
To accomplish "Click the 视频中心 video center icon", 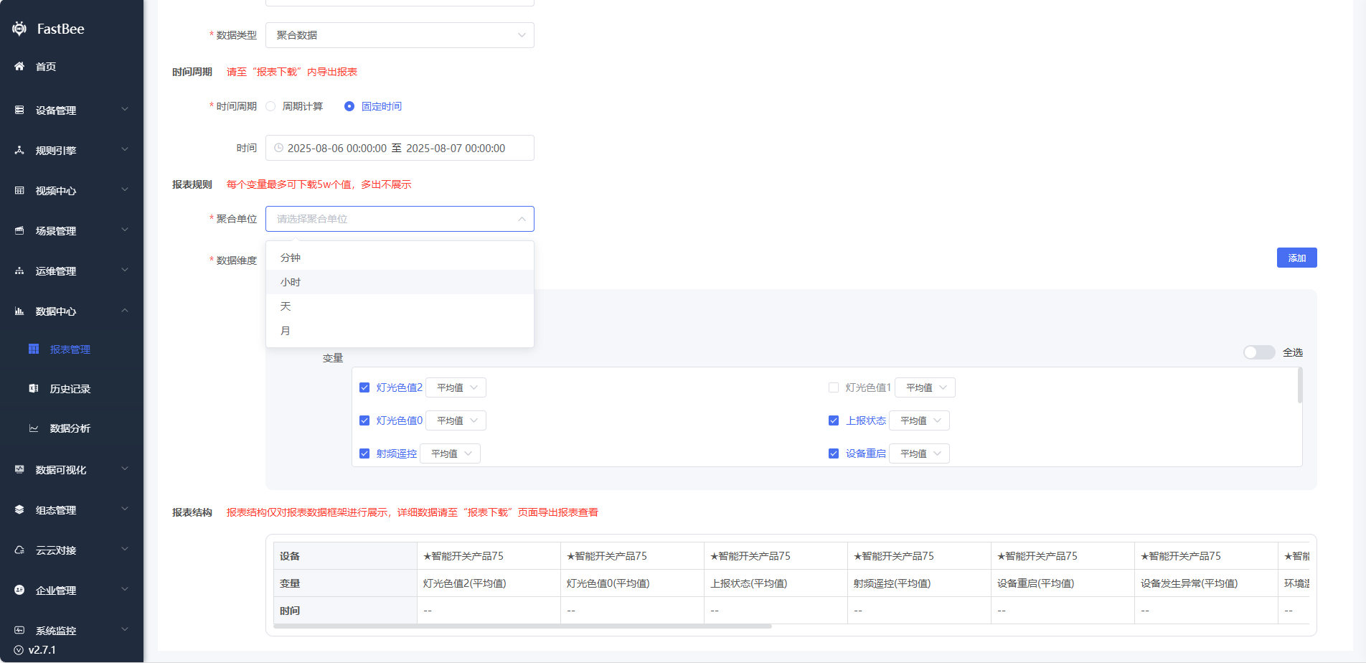I will point(19,190).
